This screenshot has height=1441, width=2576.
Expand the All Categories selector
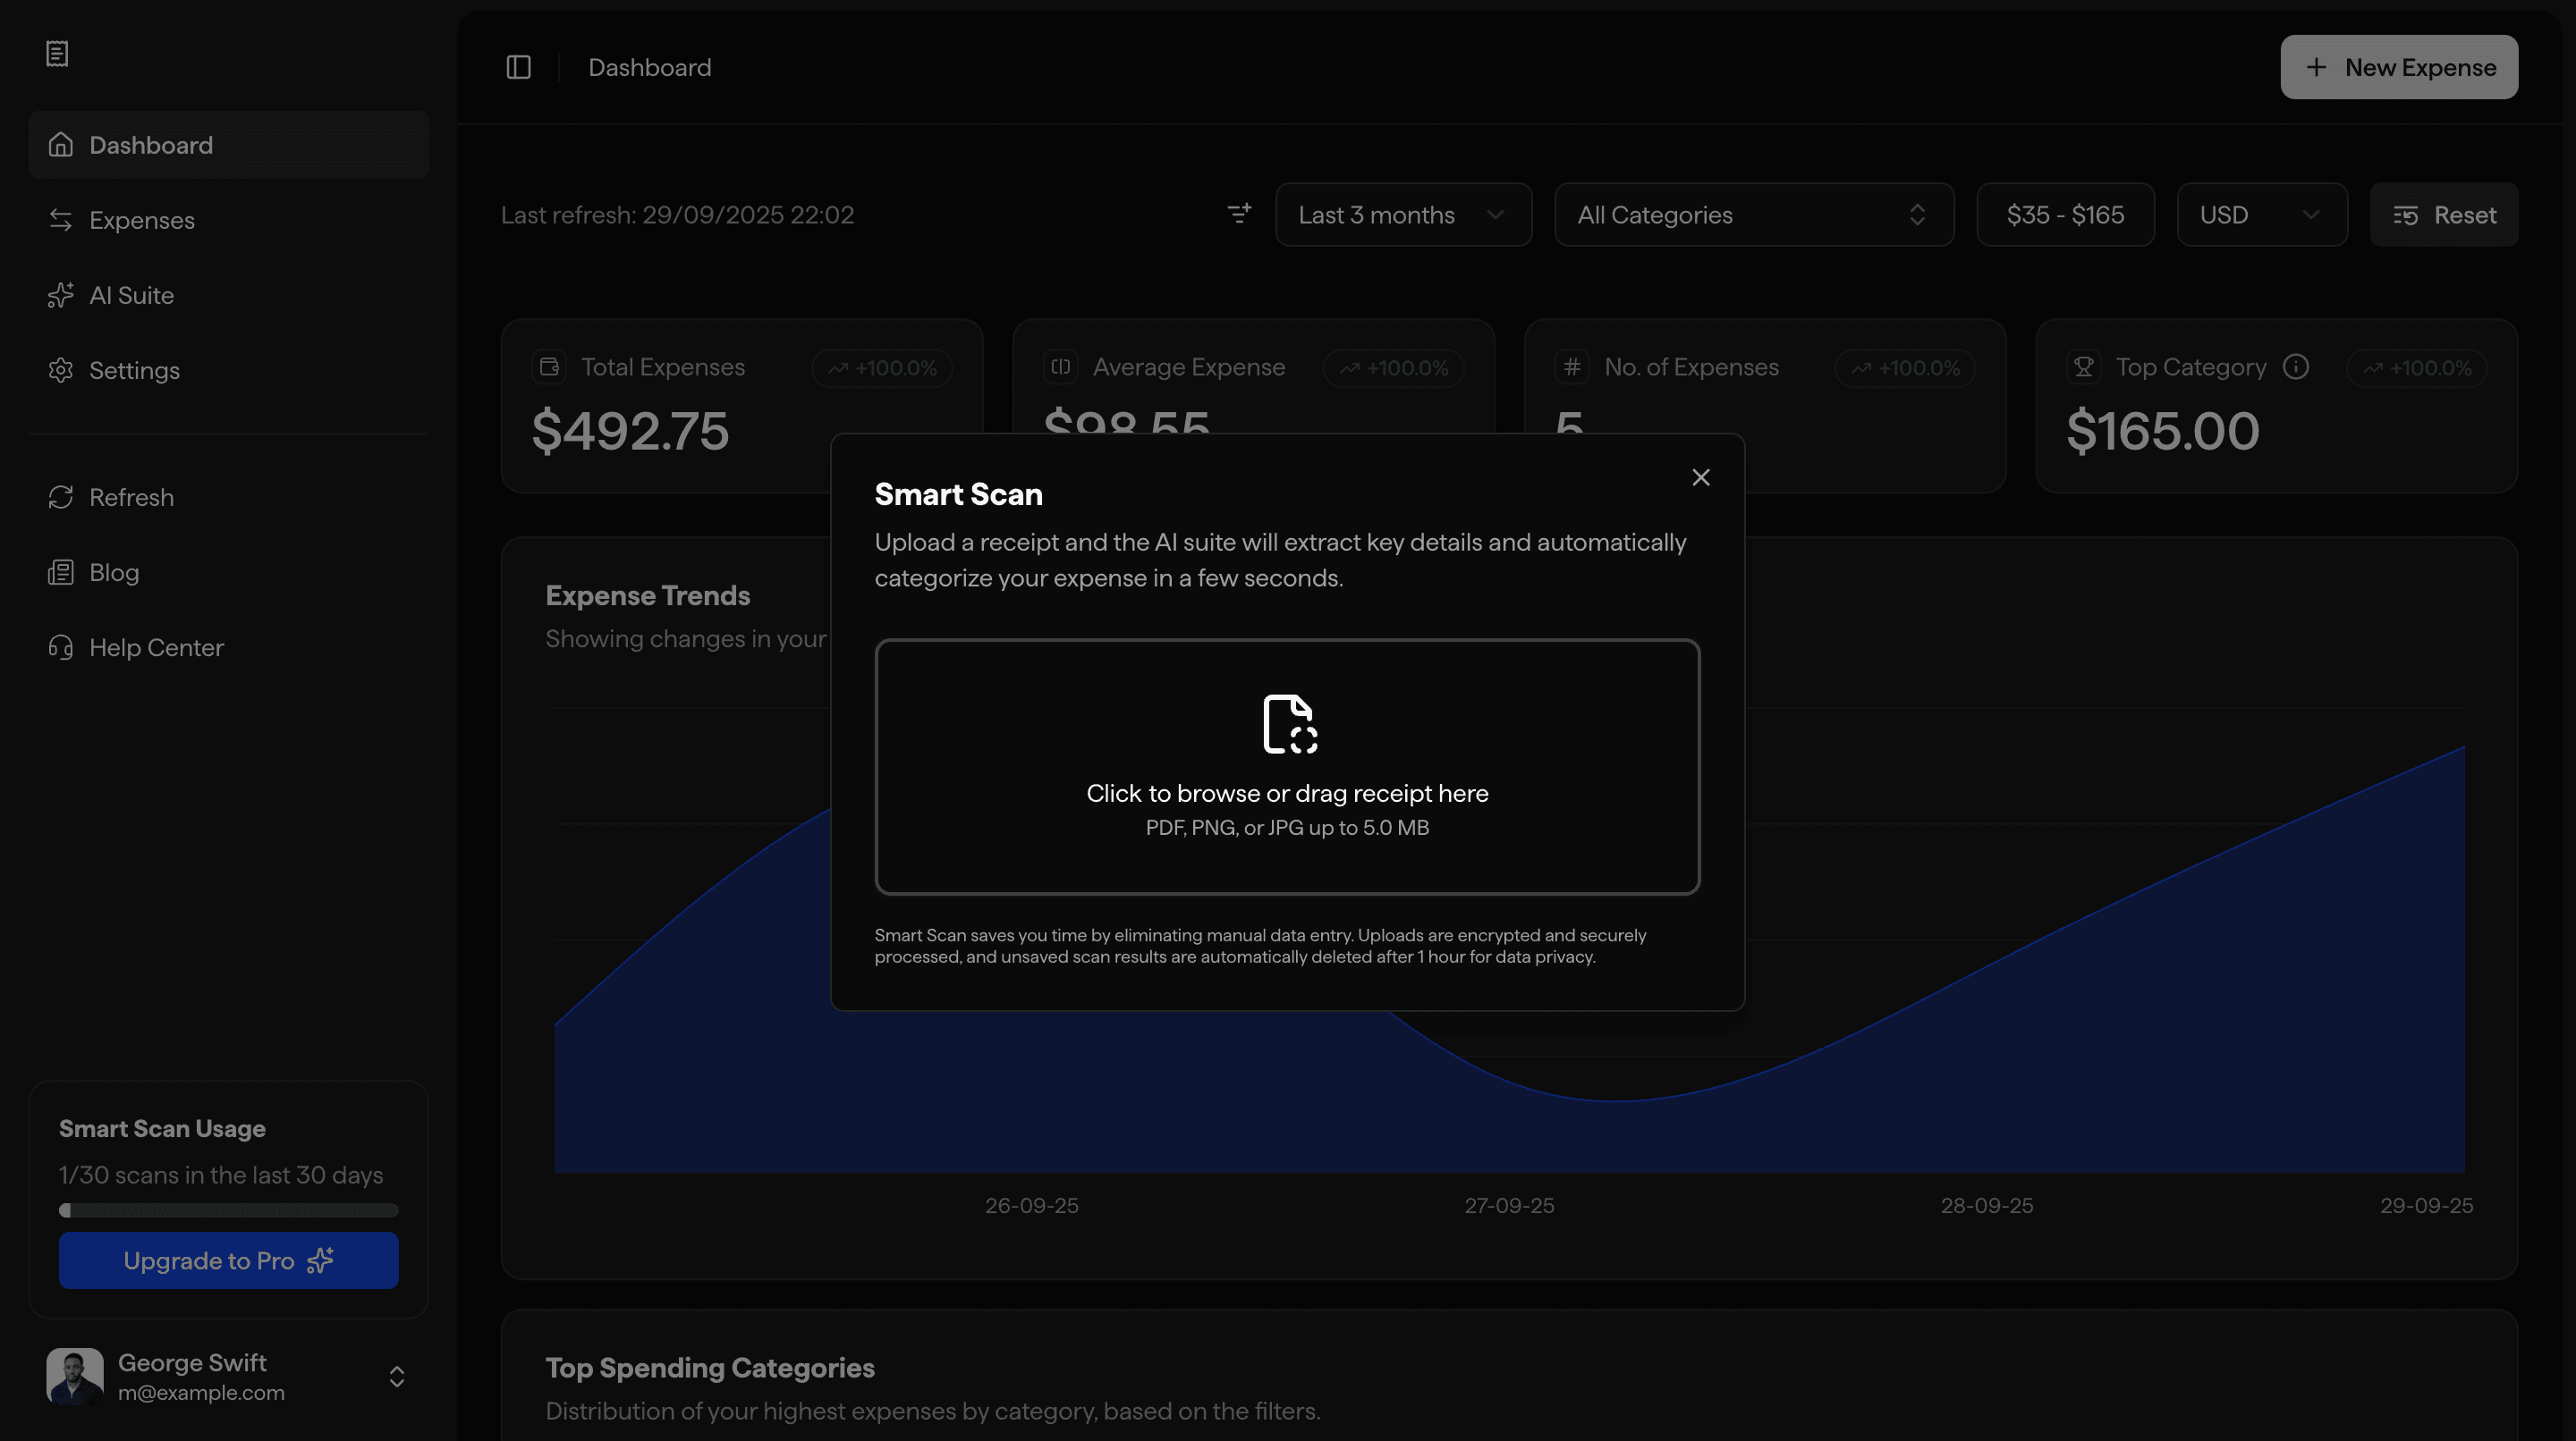coord(1753,214)
